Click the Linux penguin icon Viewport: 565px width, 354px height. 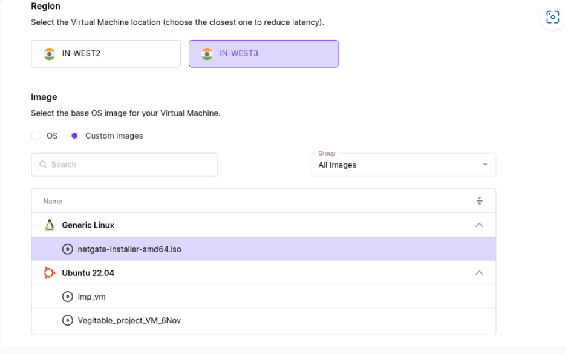[x=50, y=225]
